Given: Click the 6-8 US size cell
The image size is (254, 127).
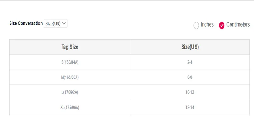Looking at the screenshot, I should coord(190,77).
